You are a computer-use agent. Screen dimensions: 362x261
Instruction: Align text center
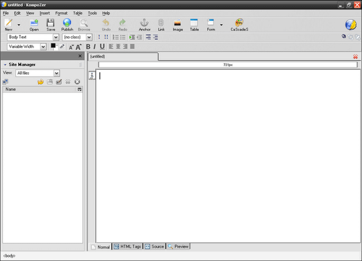(118, 46)
